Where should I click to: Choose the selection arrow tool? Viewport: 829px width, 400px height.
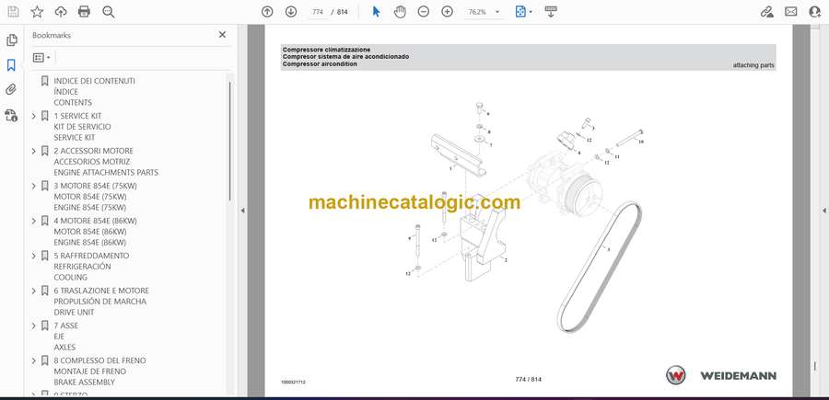(376, 12)
